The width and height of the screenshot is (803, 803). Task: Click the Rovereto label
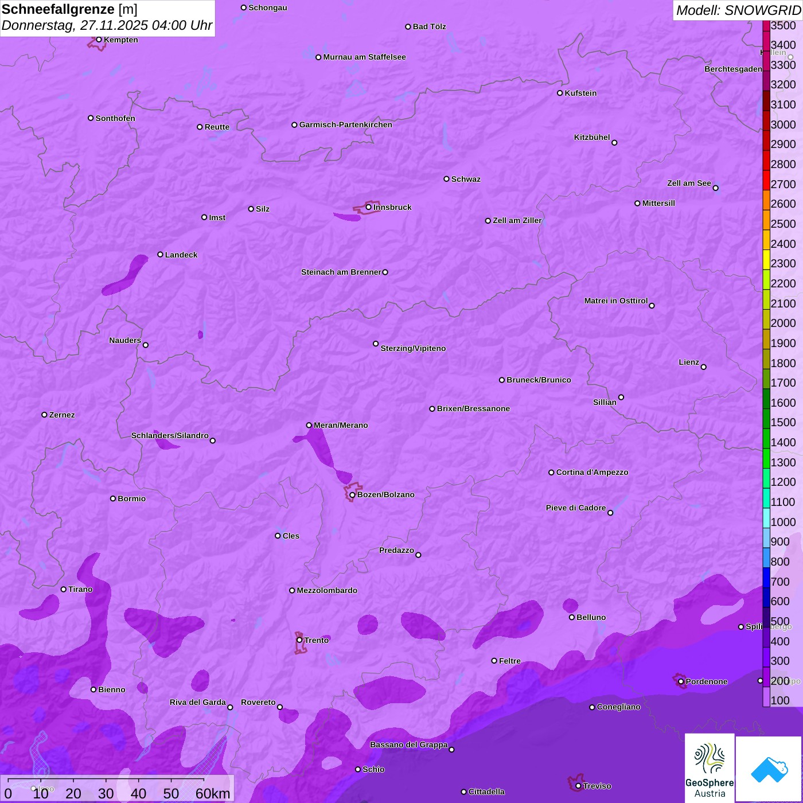click(258, 702)
